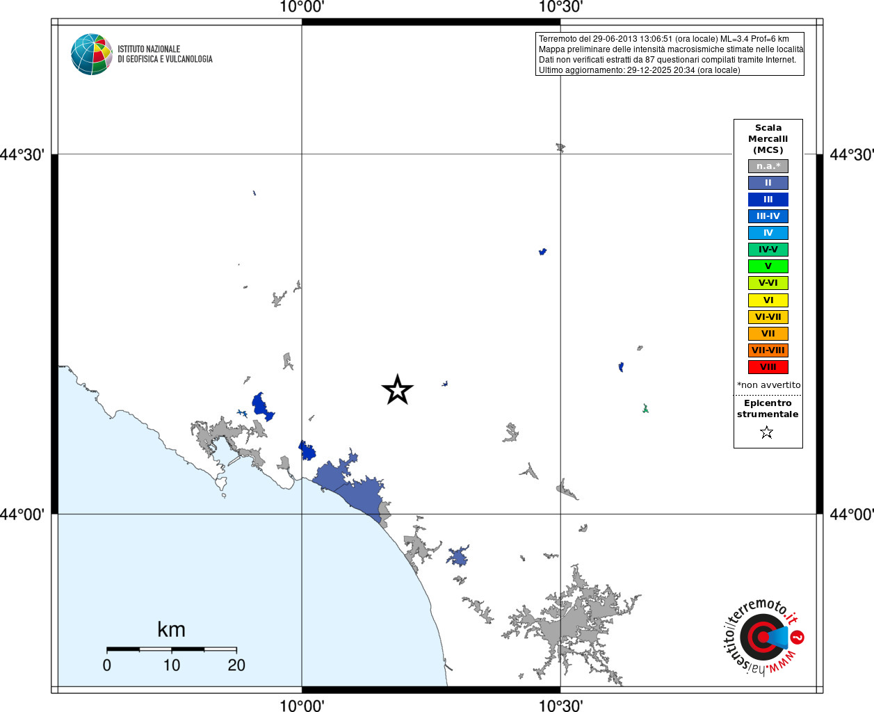Click the 'Scala Mercalli (MCS)' legend title

(x=768, y=139)
